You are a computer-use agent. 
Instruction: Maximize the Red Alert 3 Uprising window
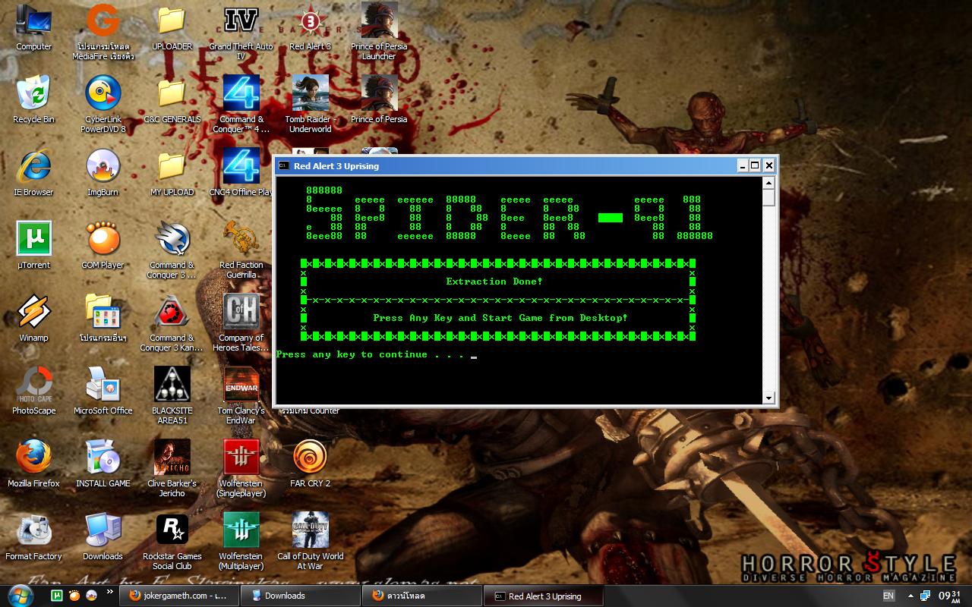(756, 165)
